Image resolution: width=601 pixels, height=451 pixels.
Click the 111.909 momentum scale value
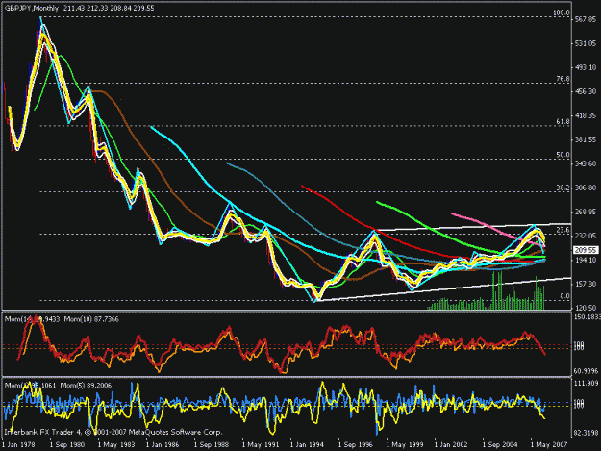tap(587, 383)
